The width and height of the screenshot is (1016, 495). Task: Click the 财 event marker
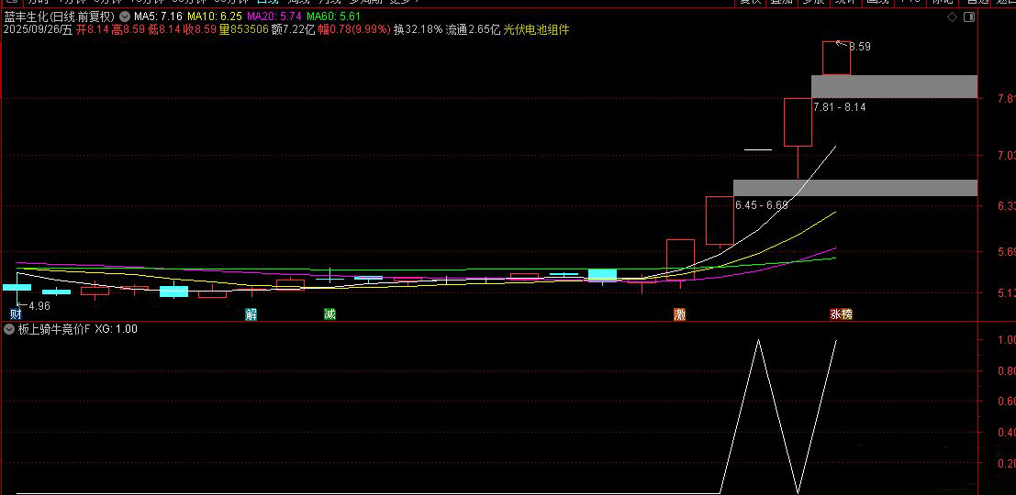tap(17, 314)
